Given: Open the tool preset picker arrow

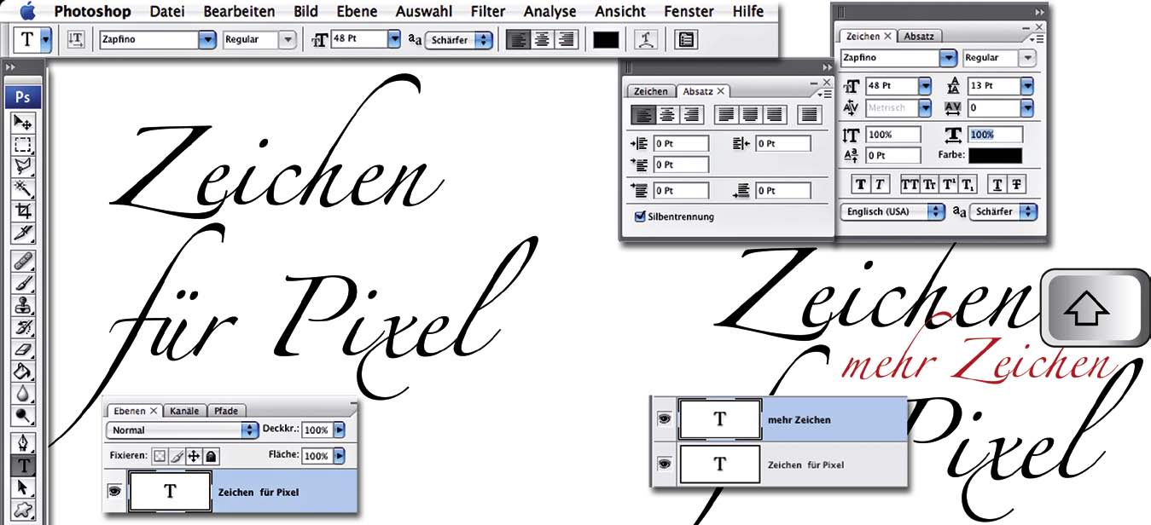Looking at the screenshot, I should tap(45, 39).
